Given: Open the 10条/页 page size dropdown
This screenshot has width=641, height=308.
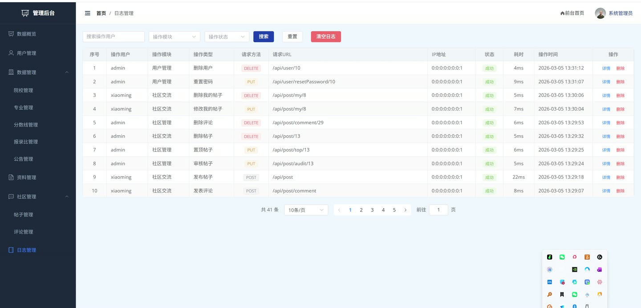Looking at the screenshot, I should click(x=306, y=210).
